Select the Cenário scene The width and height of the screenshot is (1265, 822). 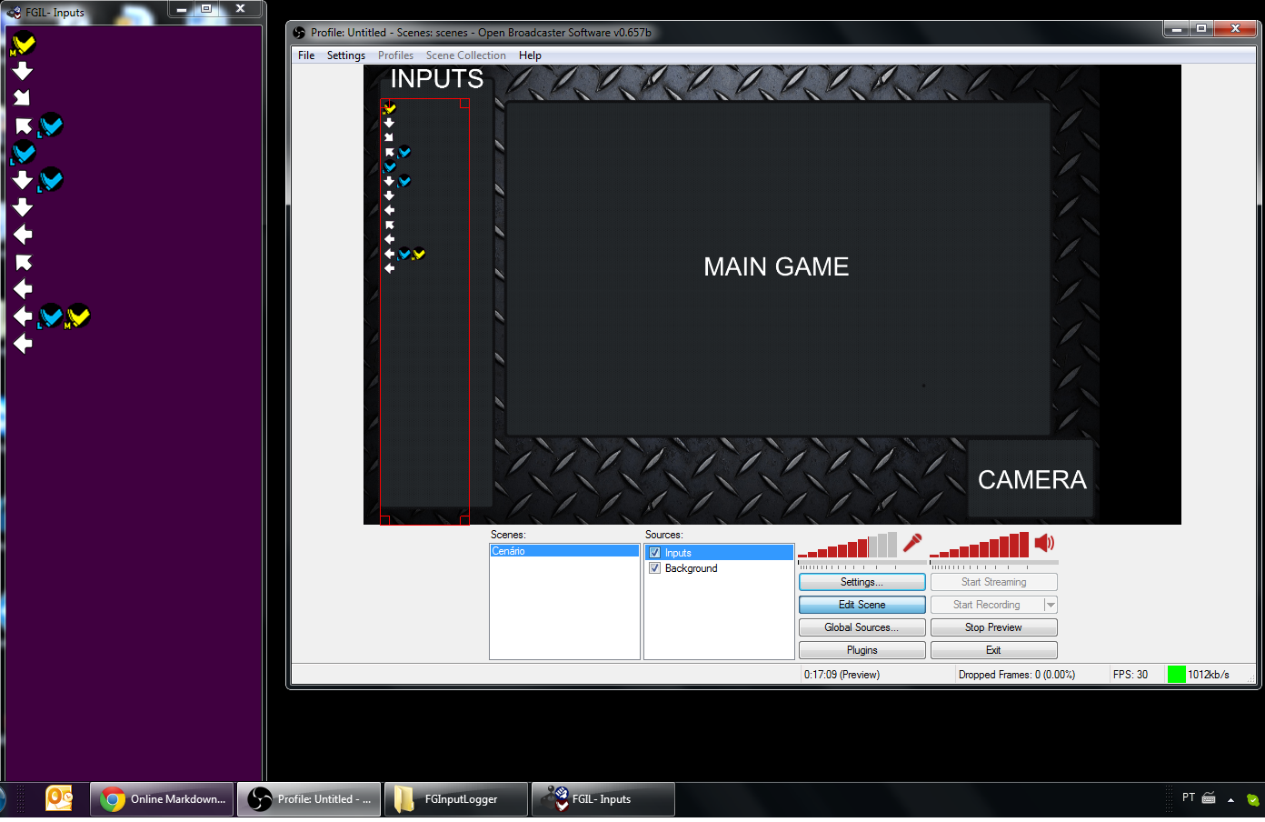tap(564, 551)
